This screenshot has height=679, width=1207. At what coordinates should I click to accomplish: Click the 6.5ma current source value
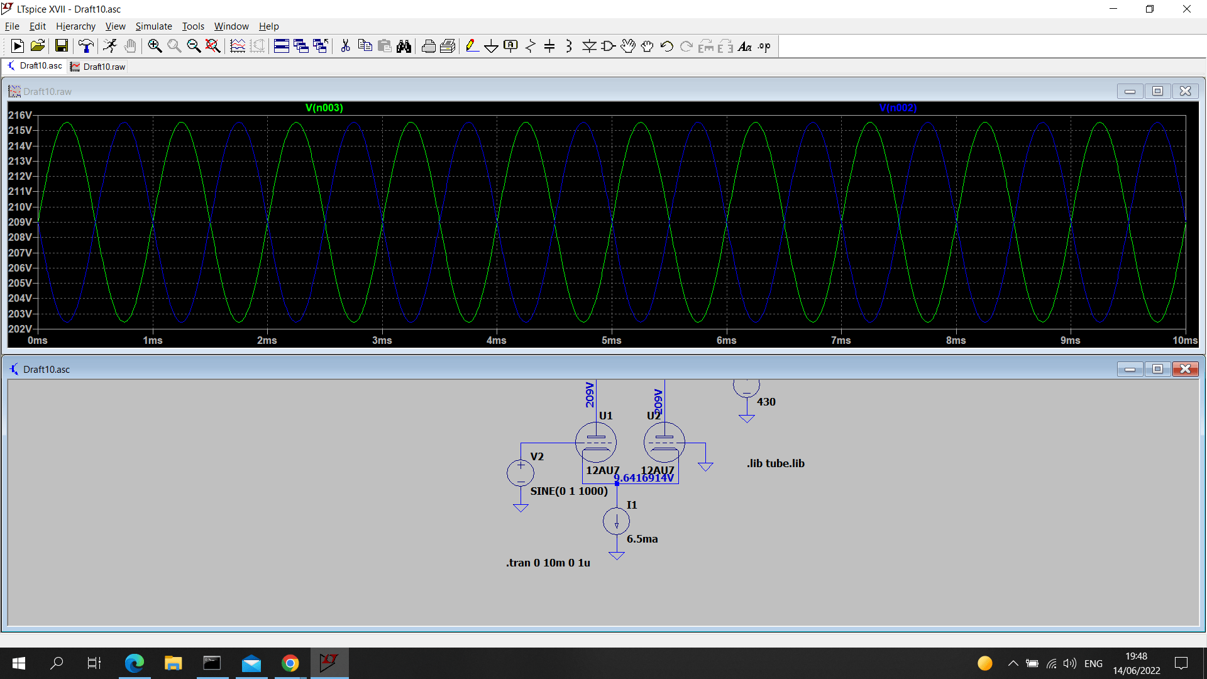click(642, 539)
